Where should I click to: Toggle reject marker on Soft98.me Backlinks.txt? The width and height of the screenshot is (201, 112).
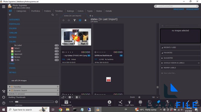[95, 52]
